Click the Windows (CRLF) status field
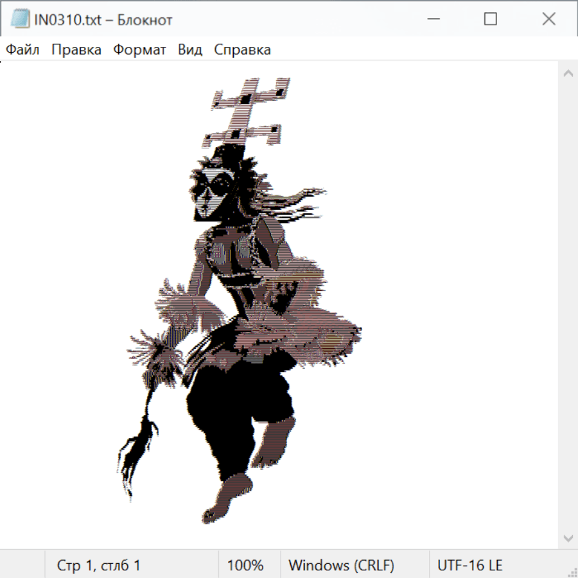Image resolution: width=578 pixels, height=578 pixels. pyautogui.click(x=341, y=565)
